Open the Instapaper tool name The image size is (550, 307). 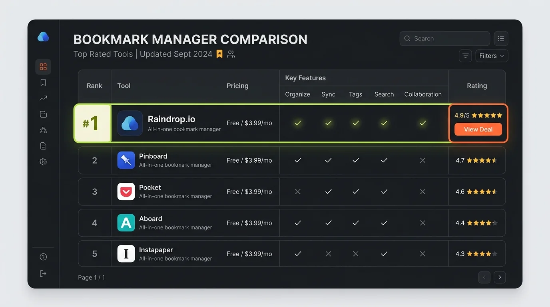156,250
